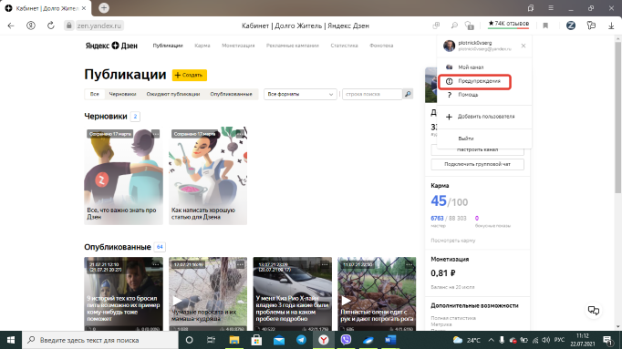
Task: Open downloads arrow icon in browser
Action: tap(611, 26)
